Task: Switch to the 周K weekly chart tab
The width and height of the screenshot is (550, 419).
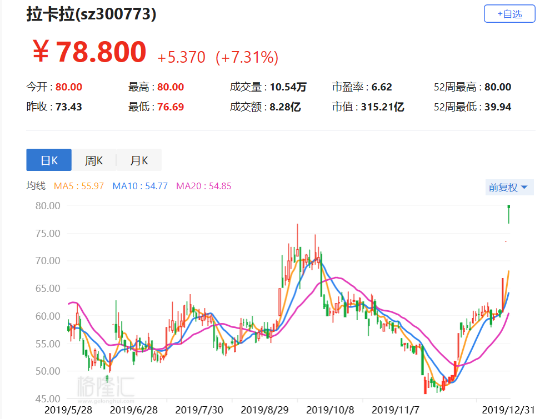Action: (x=94, y=160)
